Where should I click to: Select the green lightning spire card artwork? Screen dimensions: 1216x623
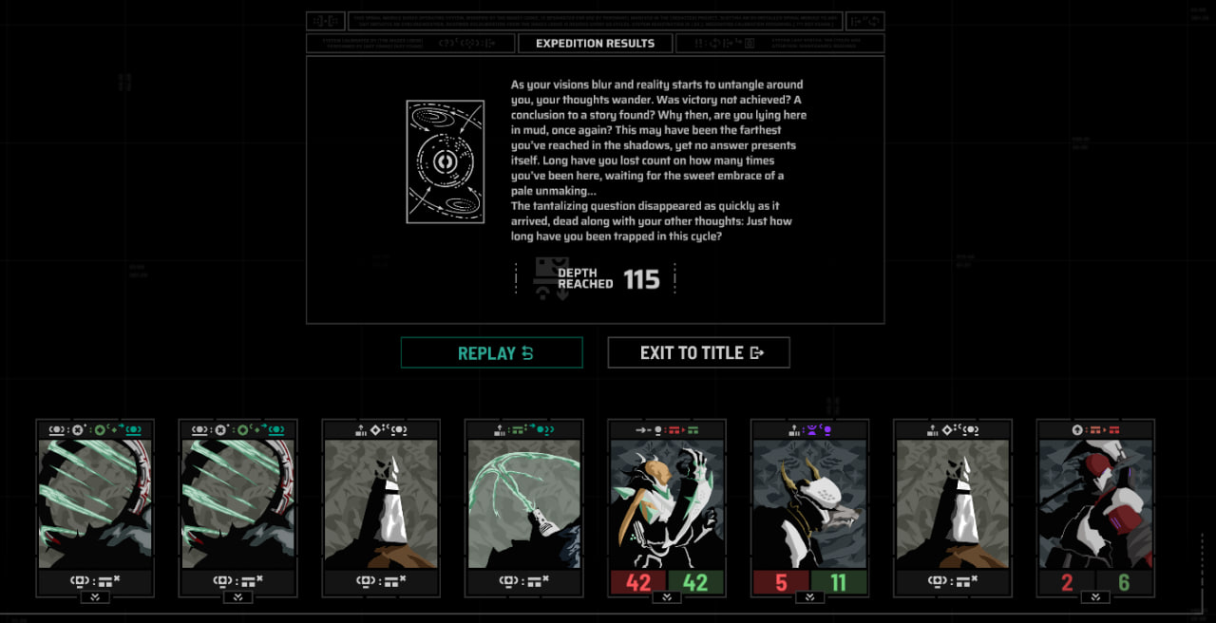tap(523, 503)
